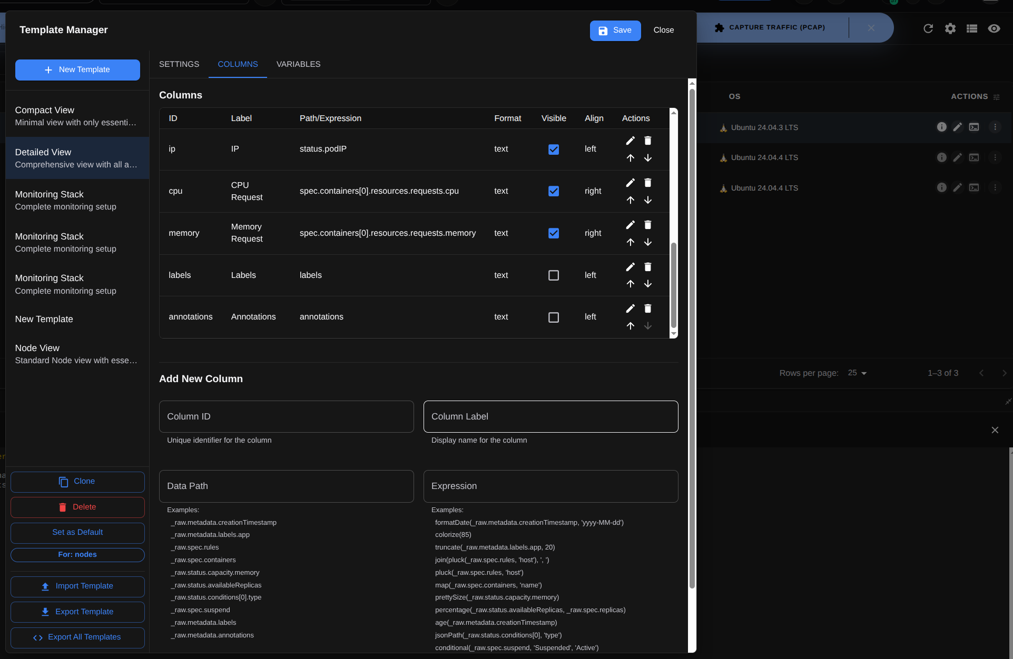1013x659 pixels.
Task: Uncheck visible for cpu column
Action: (554, 191)
